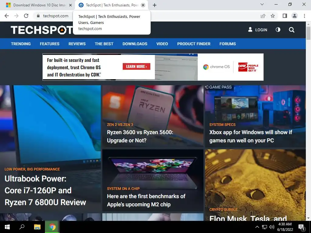
Task: Close the Download Windows 10 tab
Action: pos(70,5)
